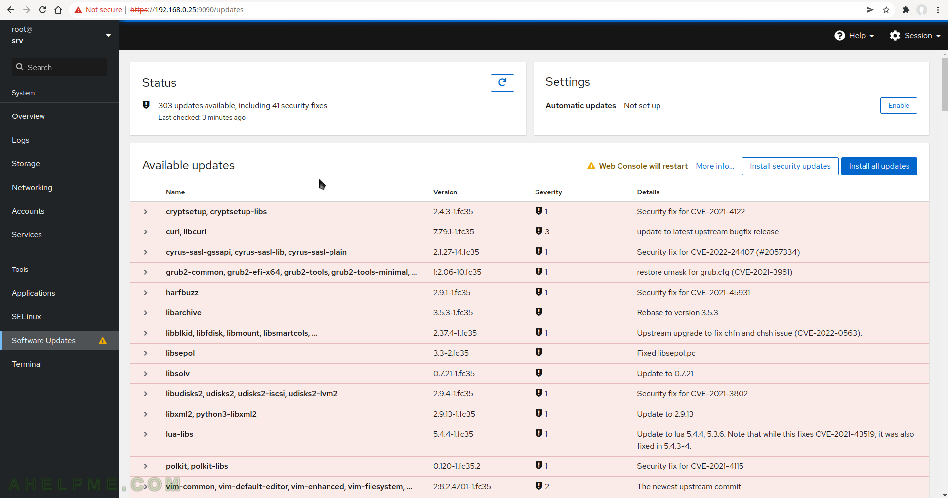Select libxml2, python3-libxml2 row name
948x498 pixels.
pos(211,414)
